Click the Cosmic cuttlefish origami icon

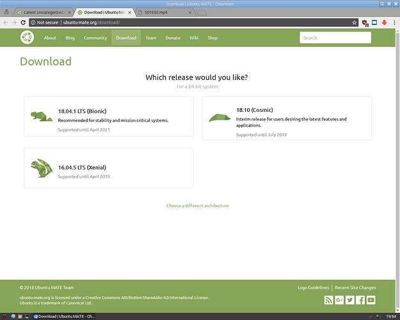click(220, 118)
